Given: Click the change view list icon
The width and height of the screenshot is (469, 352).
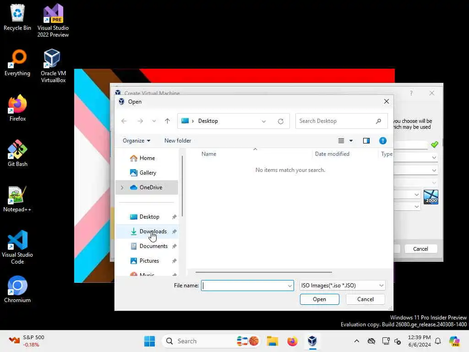Looking at the screenshot, I should pyautogui.click(x=341, y=141).
